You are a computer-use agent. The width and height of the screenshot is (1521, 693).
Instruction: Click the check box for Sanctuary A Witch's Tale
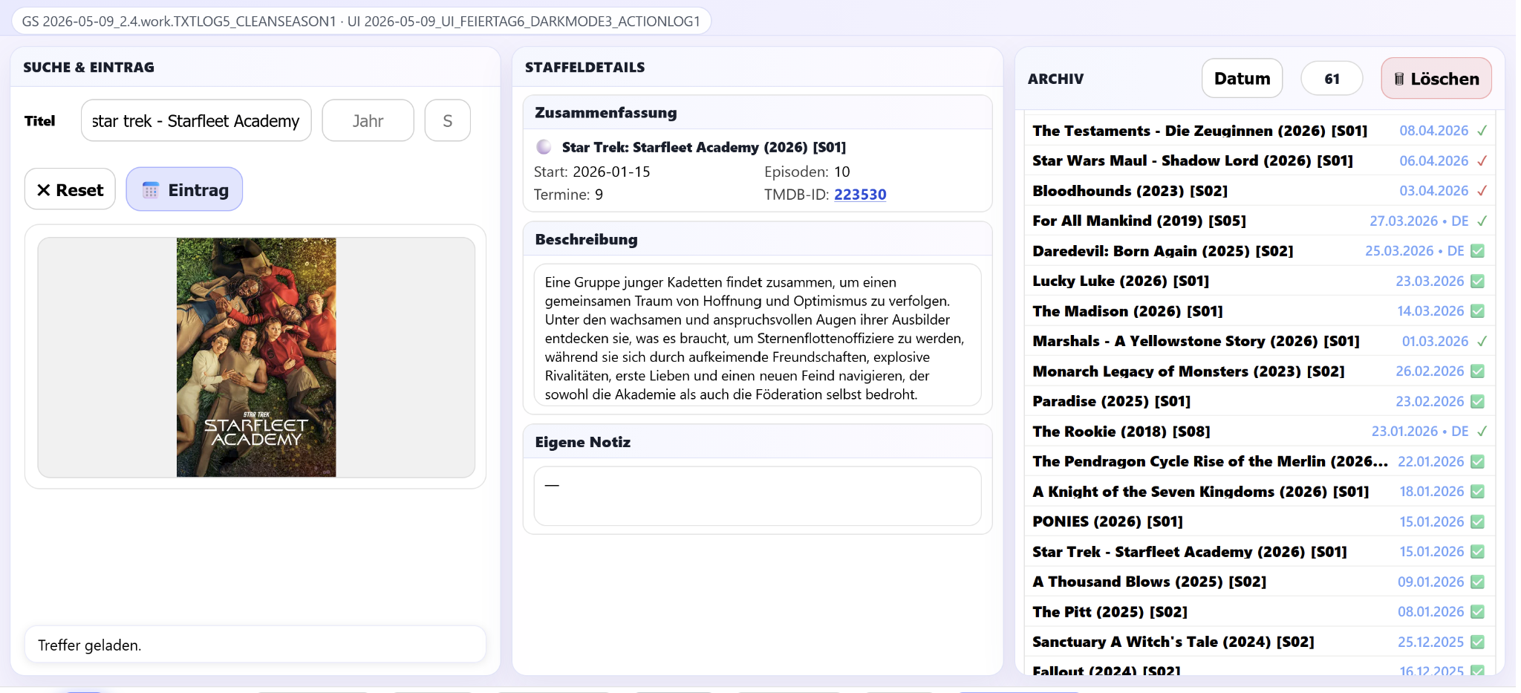[x=1478, y=642]
